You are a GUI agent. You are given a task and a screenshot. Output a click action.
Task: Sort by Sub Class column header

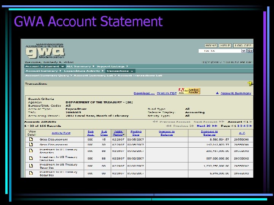point(104,133)
